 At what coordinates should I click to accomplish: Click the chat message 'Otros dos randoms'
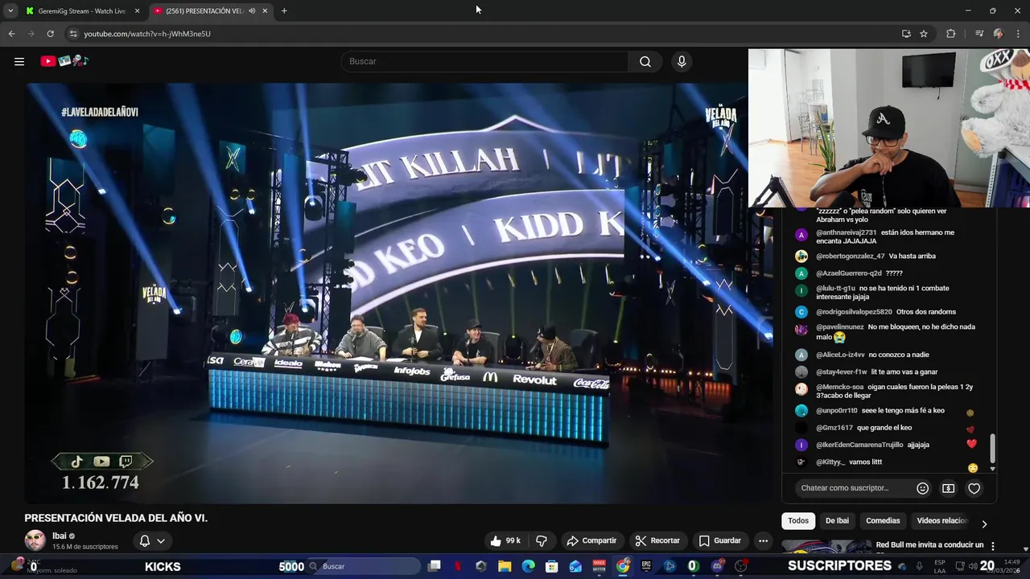click(x=925, y=312)
